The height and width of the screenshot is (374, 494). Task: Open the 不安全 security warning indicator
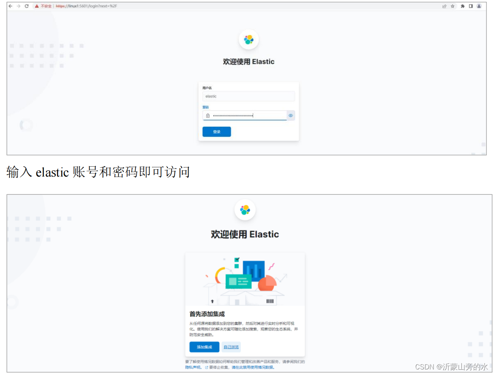click(43, 6)
